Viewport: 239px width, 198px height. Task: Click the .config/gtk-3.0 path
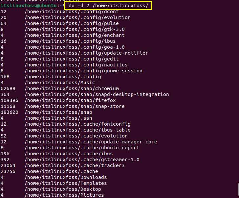point(75,29)
